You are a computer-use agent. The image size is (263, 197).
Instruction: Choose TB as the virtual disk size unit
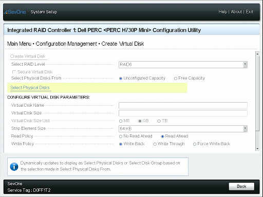[x=159, y=121]
